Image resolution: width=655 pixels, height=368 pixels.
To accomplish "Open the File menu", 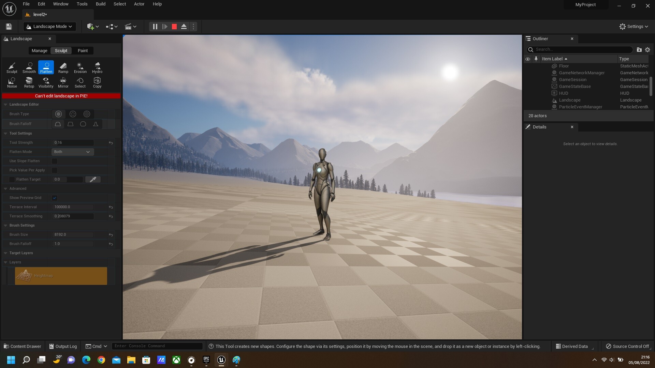I will coord(26,4).
